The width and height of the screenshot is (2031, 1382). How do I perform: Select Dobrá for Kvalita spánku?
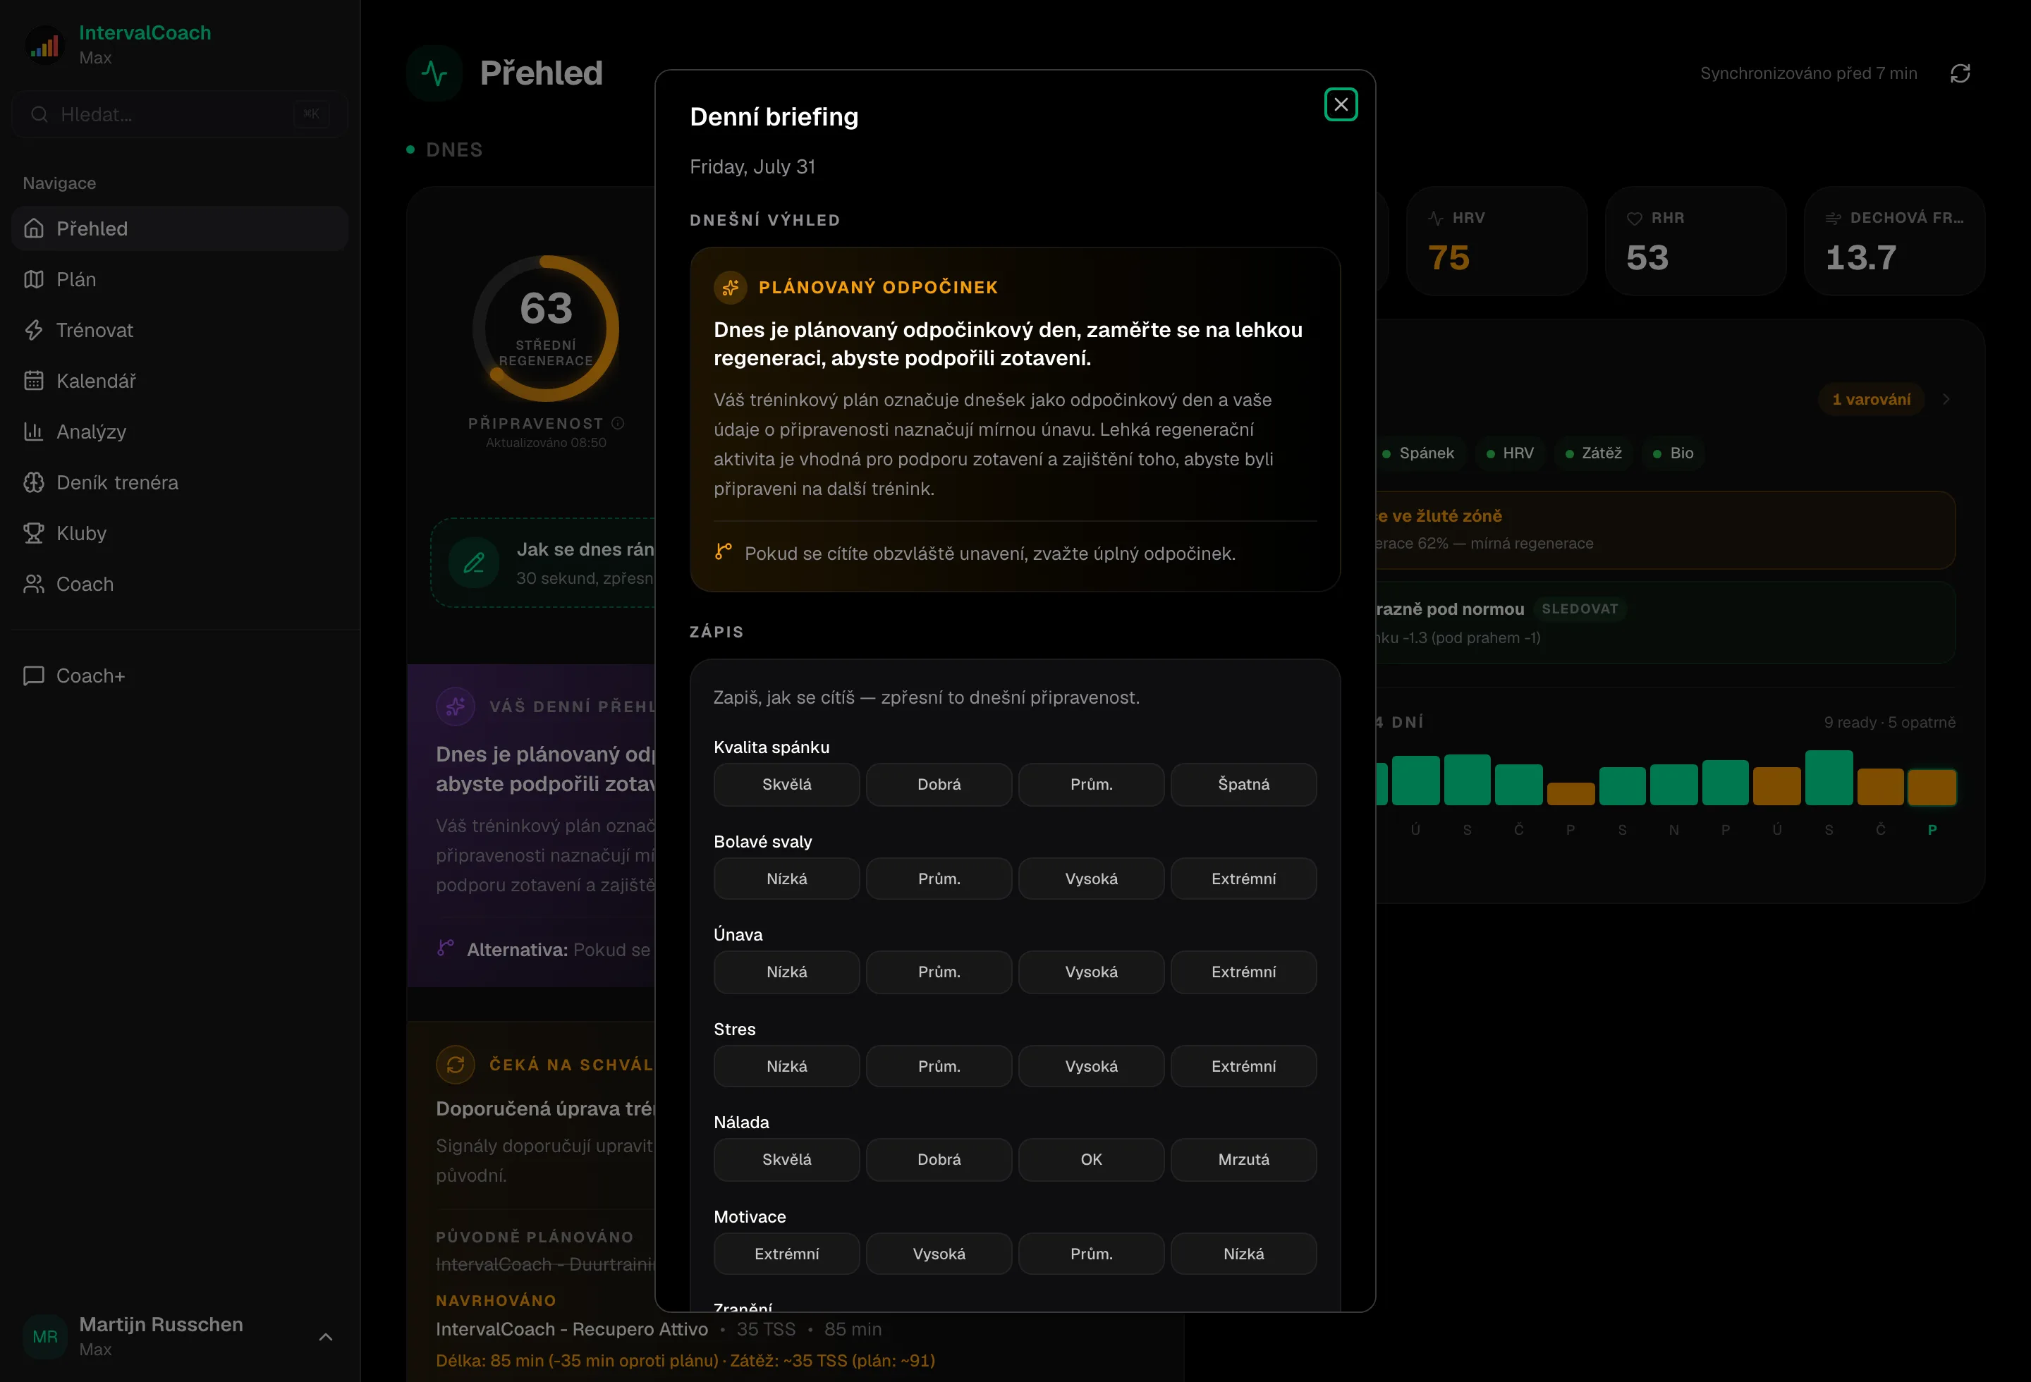939,785
